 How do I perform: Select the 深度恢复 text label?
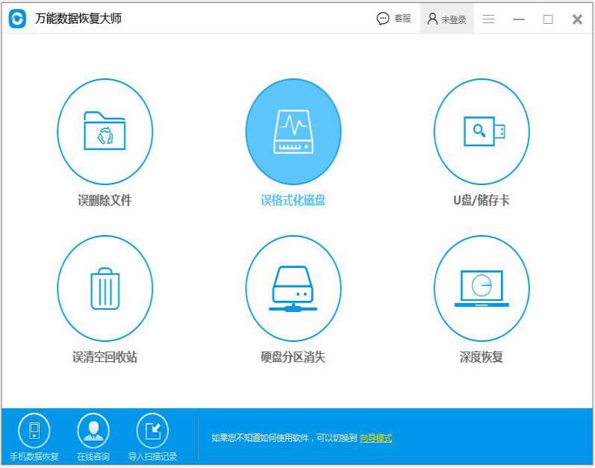point(482,357)
